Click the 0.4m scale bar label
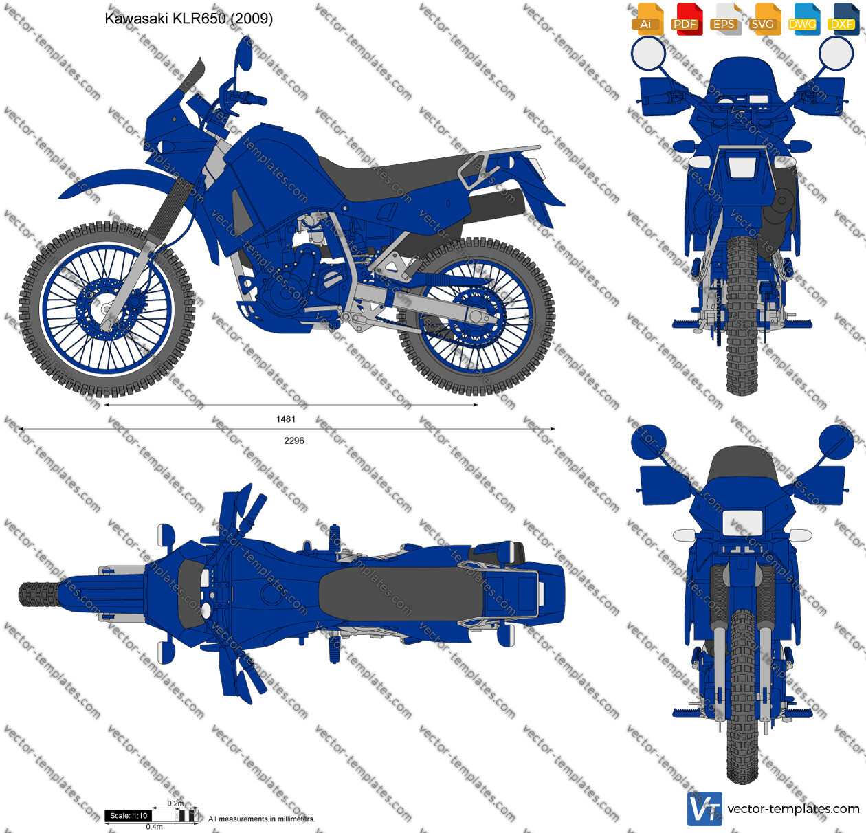 pos(154,827)
